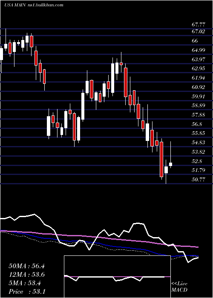
Task: Click the 55.85 price axis label
Action: point(199,133)
